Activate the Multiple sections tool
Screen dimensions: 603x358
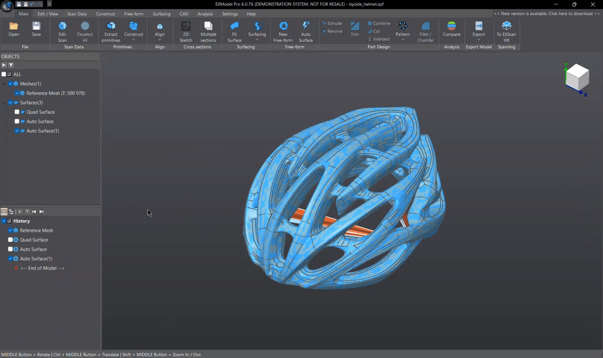point(208,31)
